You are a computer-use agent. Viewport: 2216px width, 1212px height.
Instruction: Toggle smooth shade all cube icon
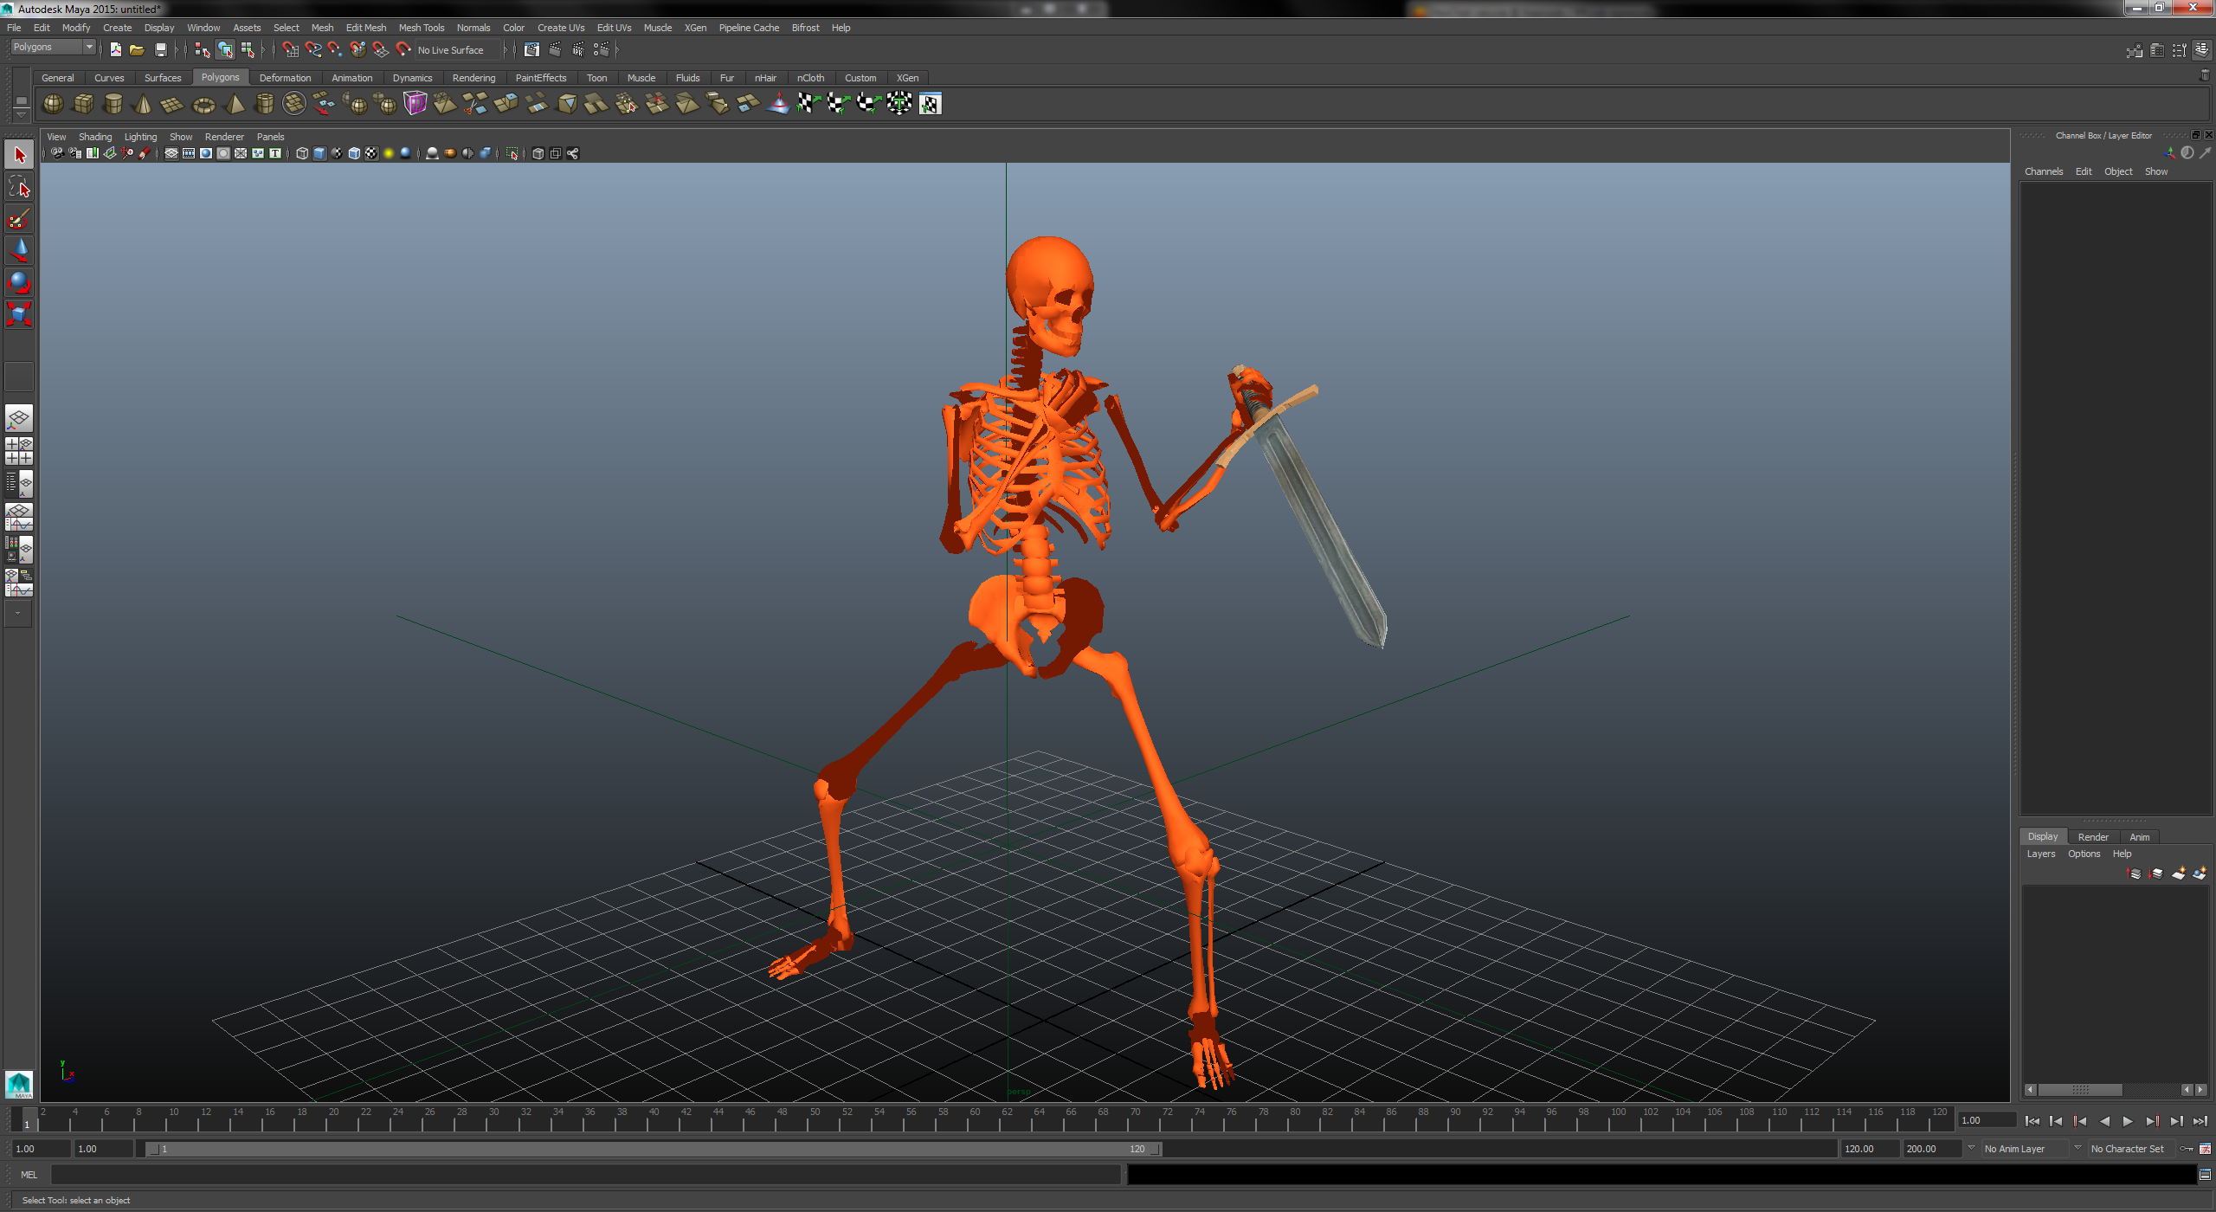tap(319, 154)
